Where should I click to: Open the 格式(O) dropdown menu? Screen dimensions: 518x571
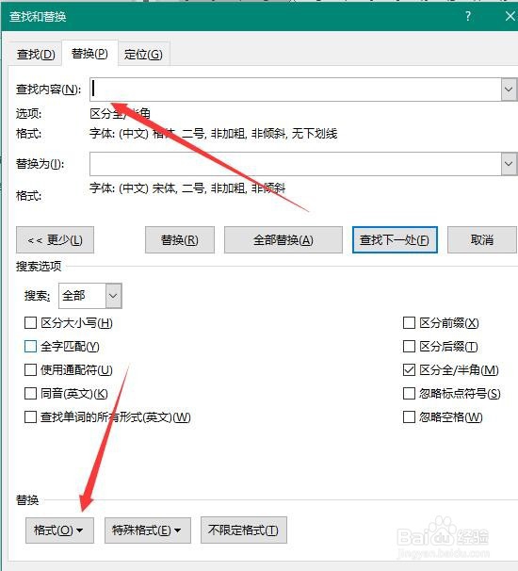click(x=59, y=530)
